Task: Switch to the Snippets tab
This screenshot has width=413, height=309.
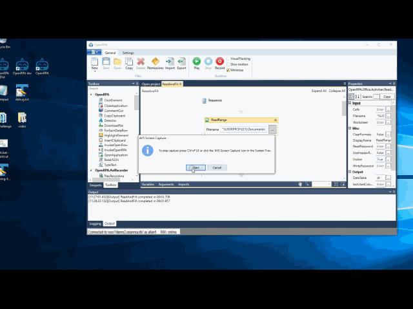Action: (x=96, y=185)
